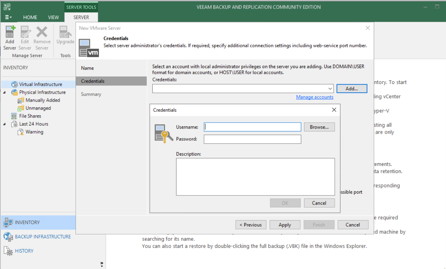Click the Browse... button

point(319,127)
